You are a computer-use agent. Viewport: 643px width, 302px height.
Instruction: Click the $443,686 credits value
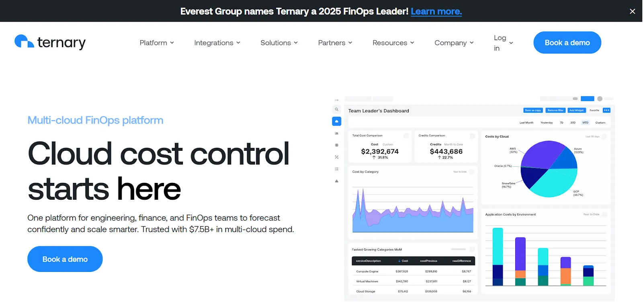tap(446, 151)
